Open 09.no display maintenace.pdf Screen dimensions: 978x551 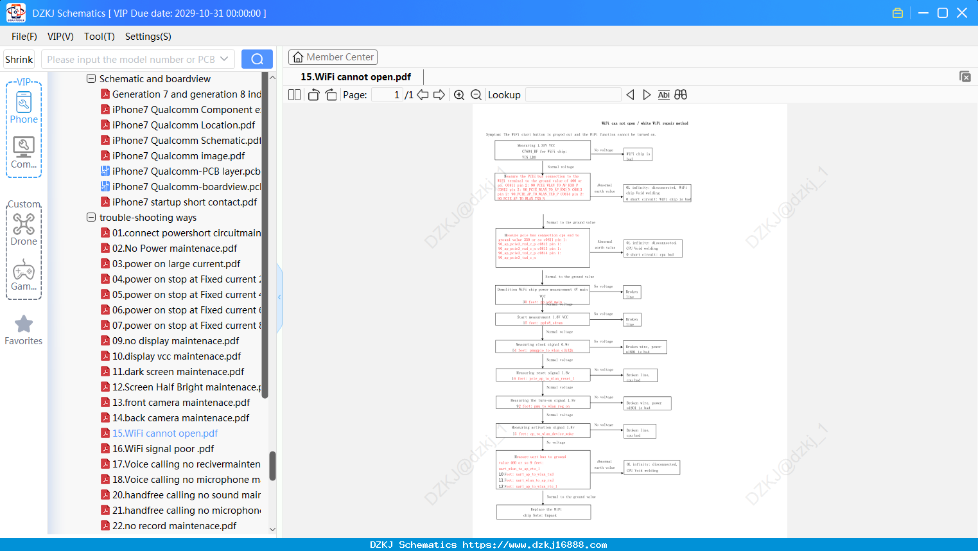point(170,341)
